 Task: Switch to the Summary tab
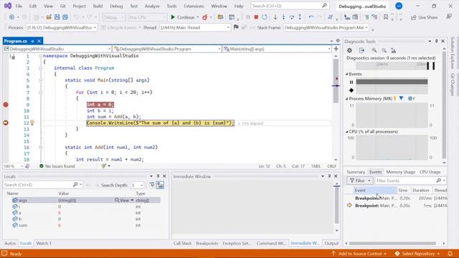point(356,172)
